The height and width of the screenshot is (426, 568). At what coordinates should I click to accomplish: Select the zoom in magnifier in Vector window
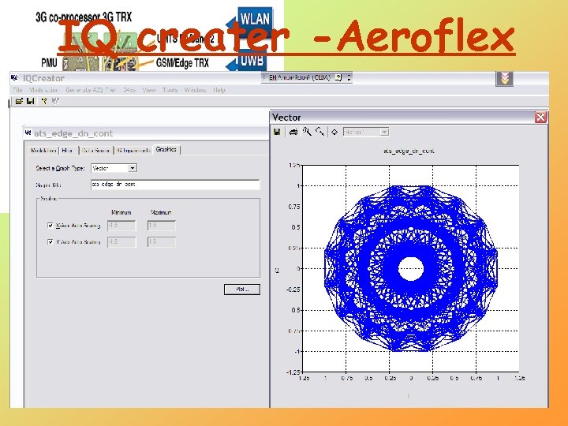point(307,132)
